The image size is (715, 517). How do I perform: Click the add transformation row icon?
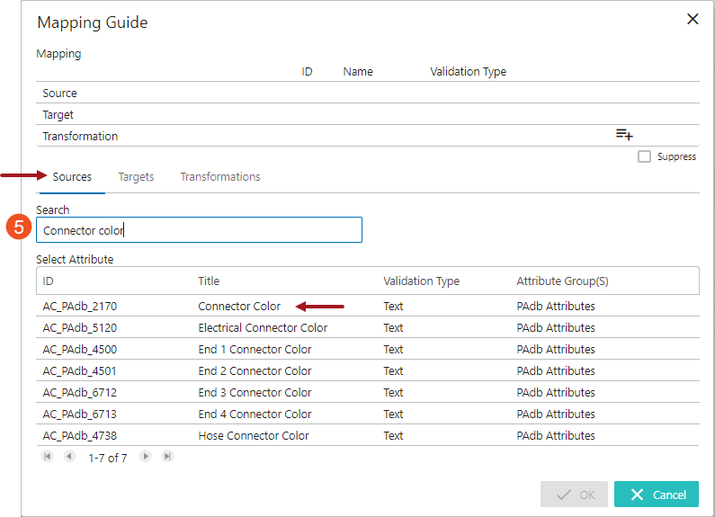(x=624, y=135)
